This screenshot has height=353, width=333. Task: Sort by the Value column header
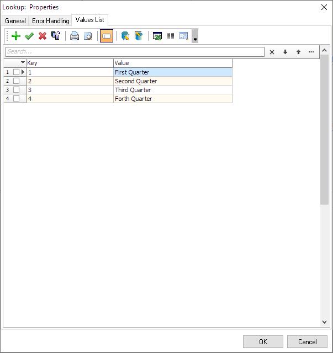[x=173, y=63]
